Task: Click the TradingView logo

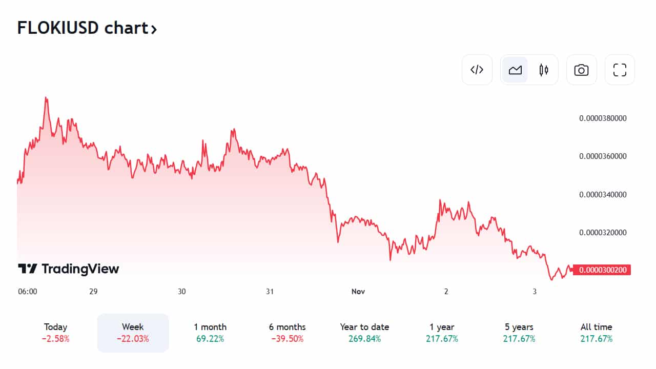Action: click(x=68, y=269)
